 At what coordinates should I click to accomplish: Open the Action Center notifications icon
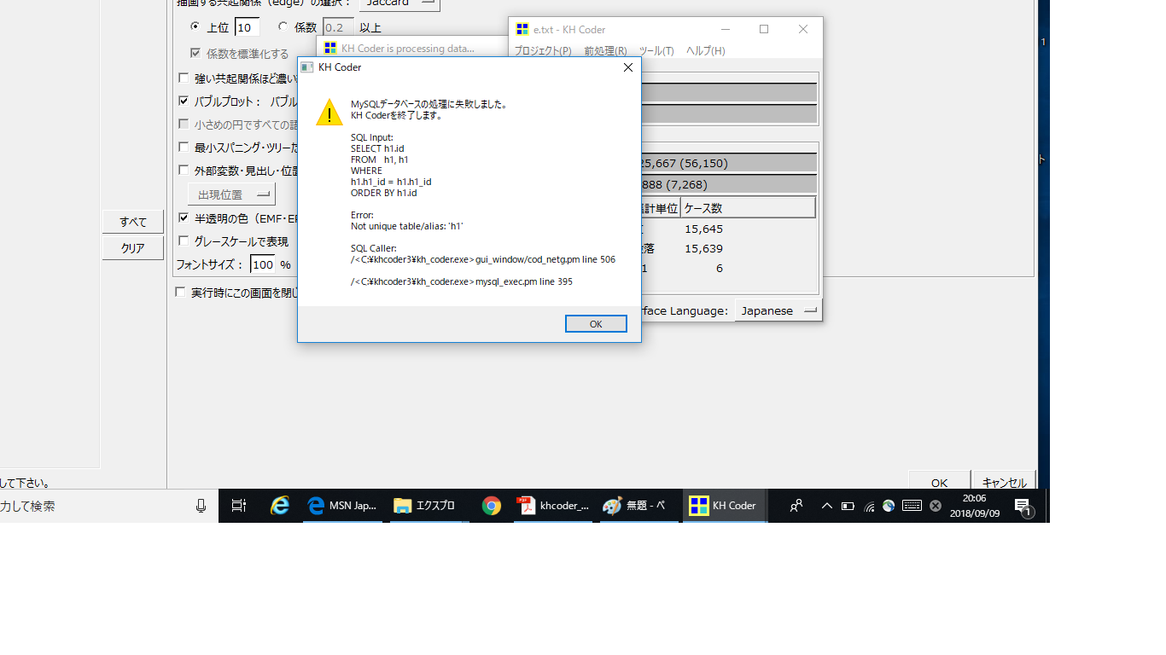[x=1023, y=507]
